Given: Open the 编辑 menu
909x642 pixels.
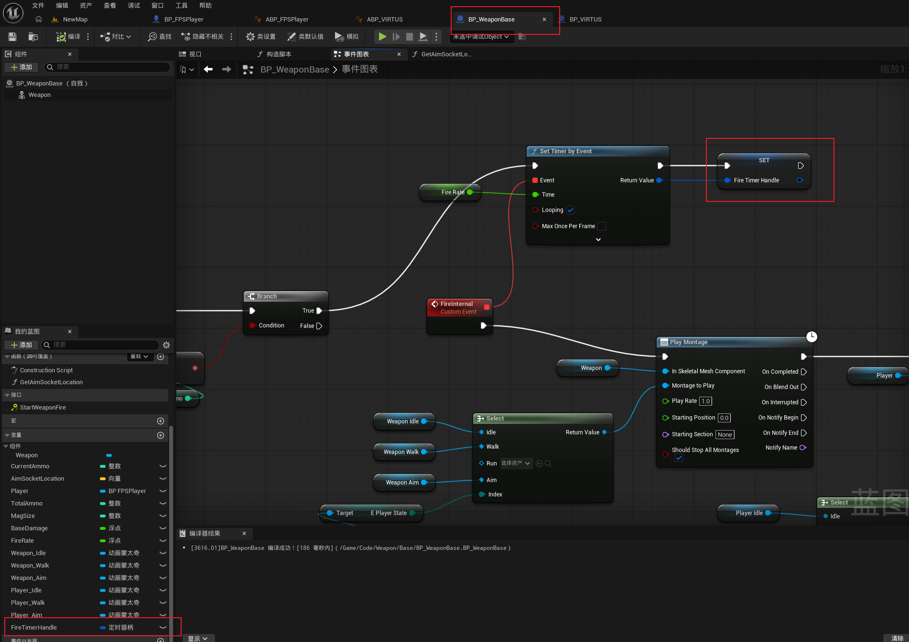Looking at the screenshot, I should click(x=62, y=5).
